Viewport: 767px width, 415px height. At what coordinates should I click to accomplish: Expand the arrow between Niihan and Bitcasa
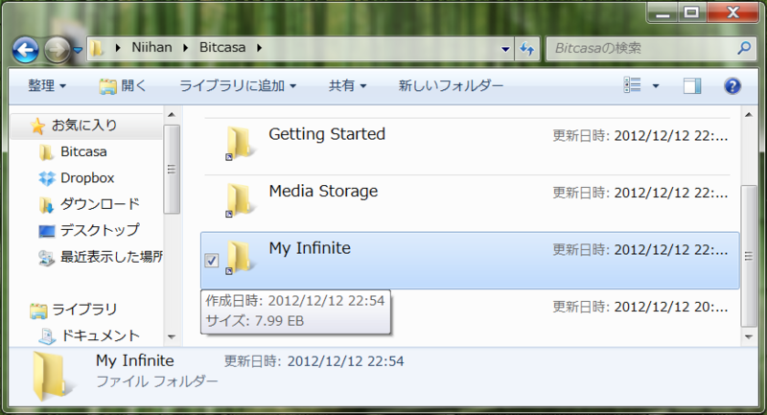(186, 48)
